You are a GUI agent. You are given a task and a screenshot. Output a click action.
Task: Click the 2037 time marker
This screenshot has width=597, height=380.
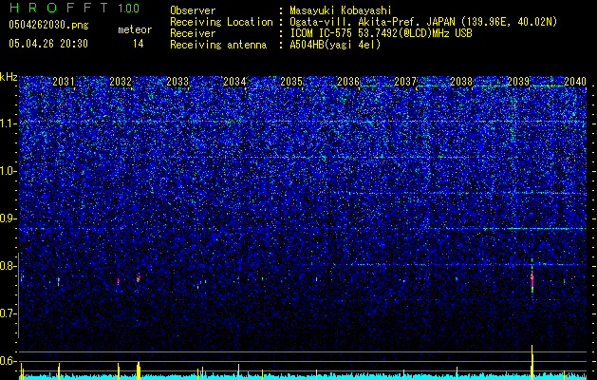coord(405,82)
